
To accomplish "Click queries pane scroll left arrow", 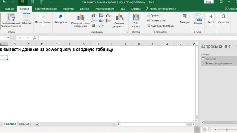I will coord(203,122).
